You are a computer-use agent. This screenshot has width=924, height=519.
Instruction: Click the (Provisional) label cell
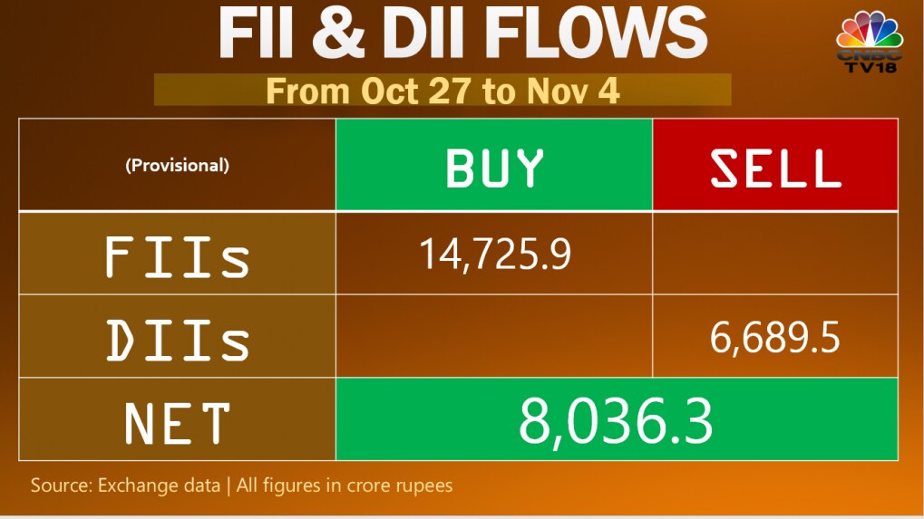point(178,165)
